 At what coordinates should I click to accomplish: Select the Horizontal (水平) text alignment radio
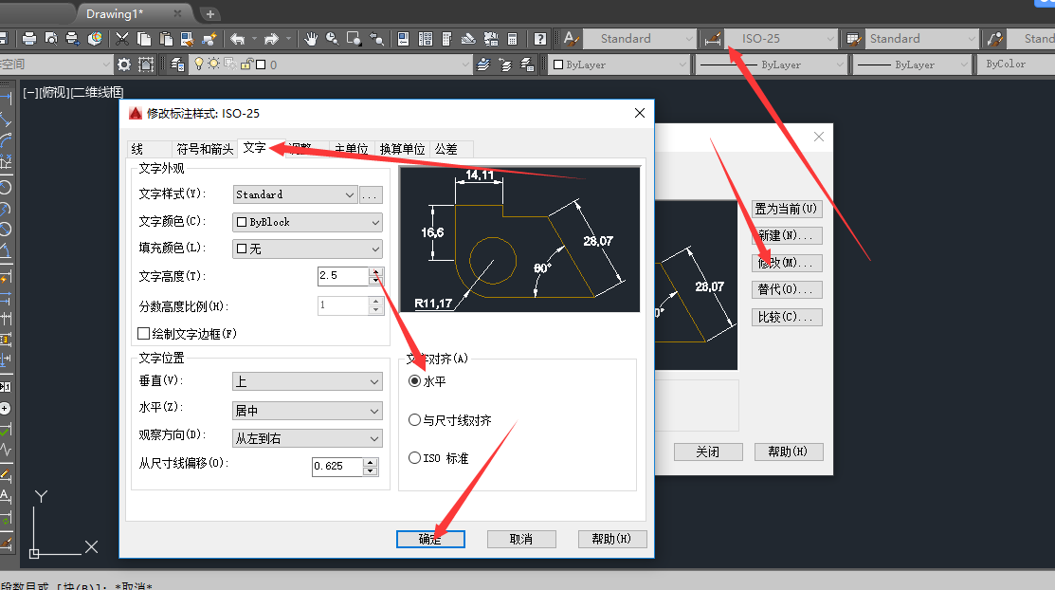tap(414, 381)
